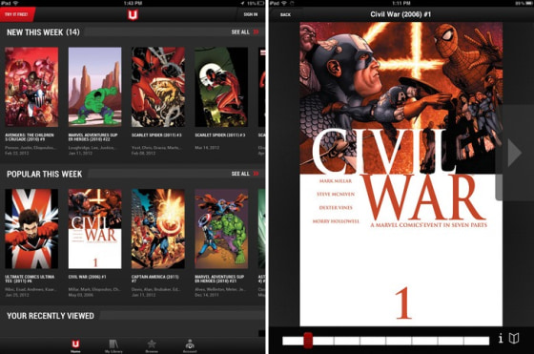Tap the Sign In button
534x354 pixels.
tap(250, 14)
